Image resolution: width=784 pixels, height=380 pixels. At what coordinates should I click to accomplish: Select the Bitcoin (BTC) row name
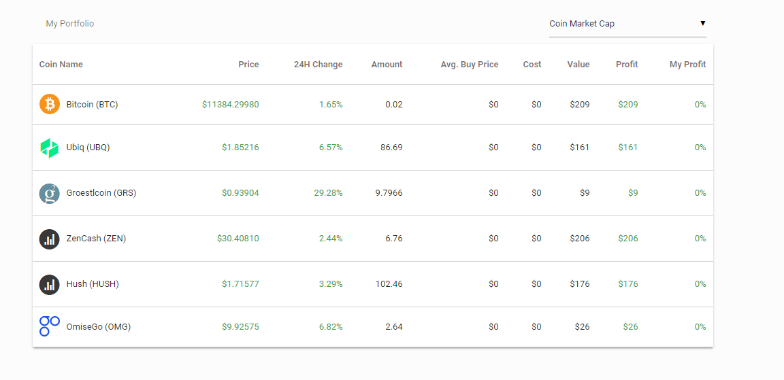coord(92,105)
